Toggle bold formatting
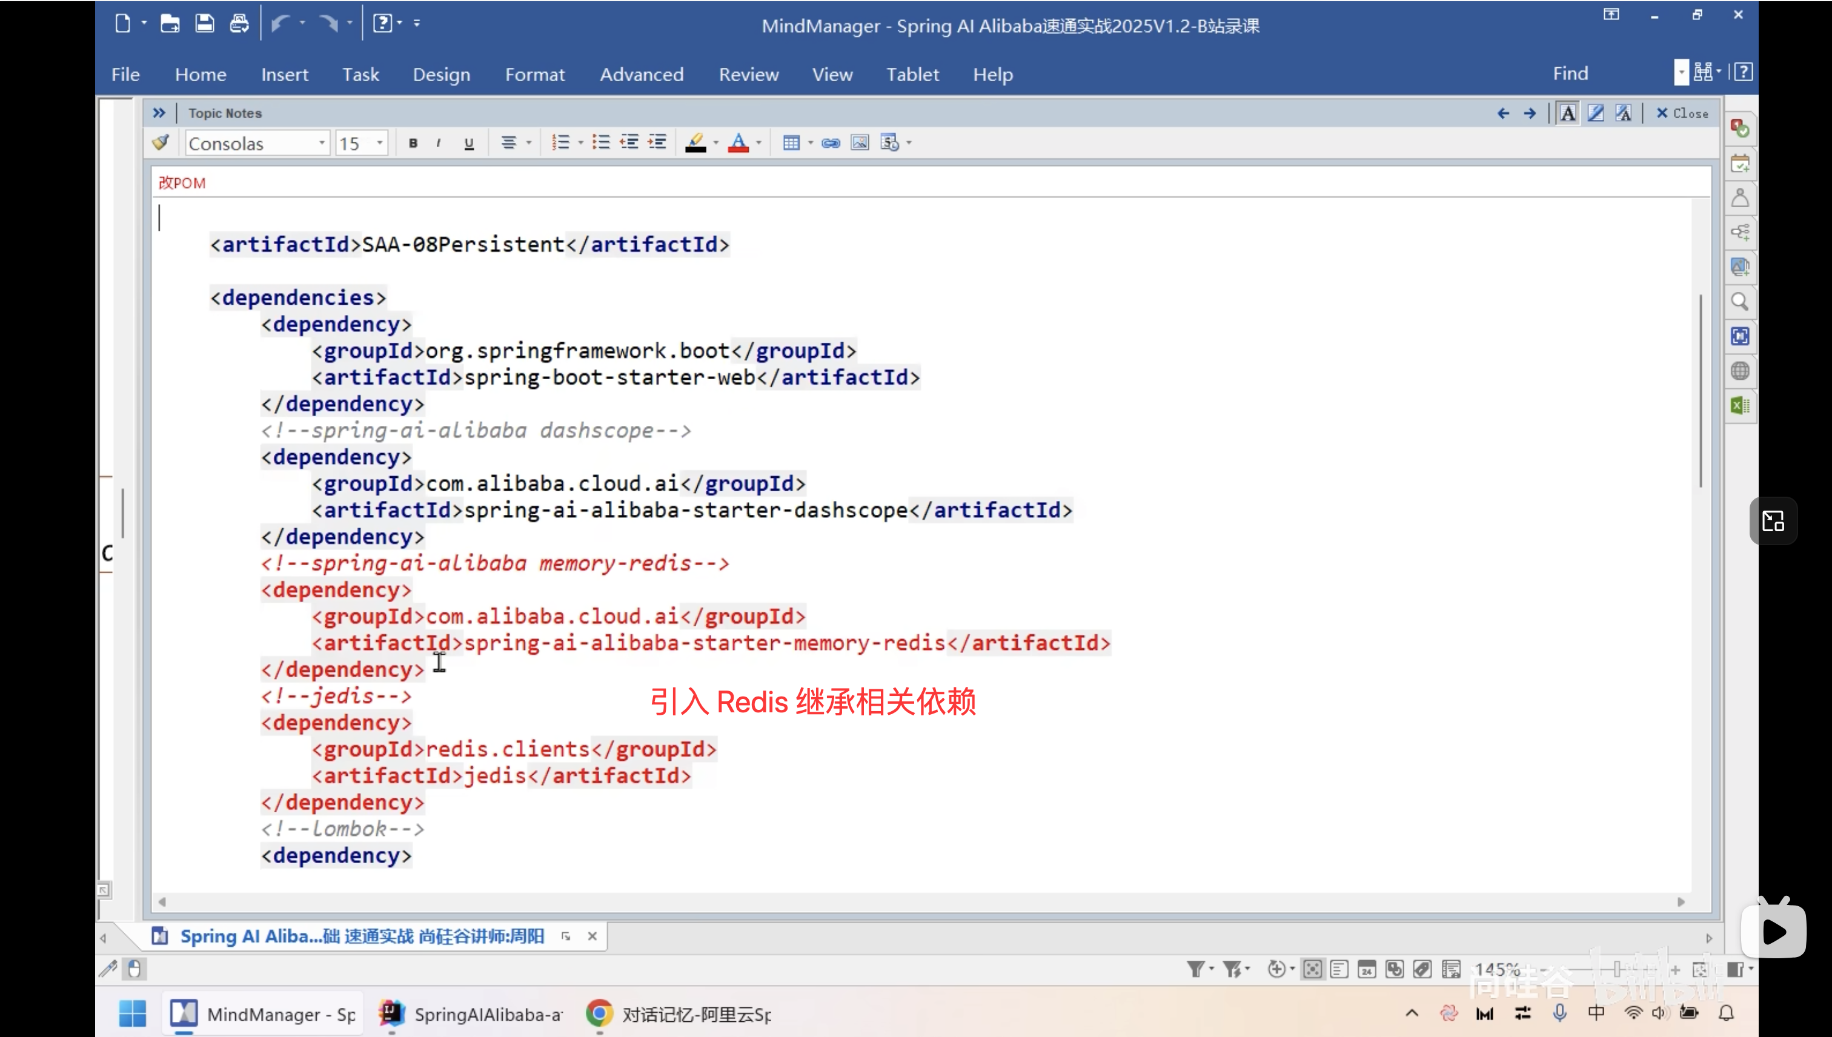 (x=413, y=143)
